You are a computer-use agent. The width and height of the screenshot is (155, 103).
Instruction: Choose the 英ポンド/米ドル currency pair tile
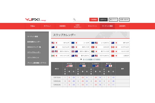coord(60,51)
